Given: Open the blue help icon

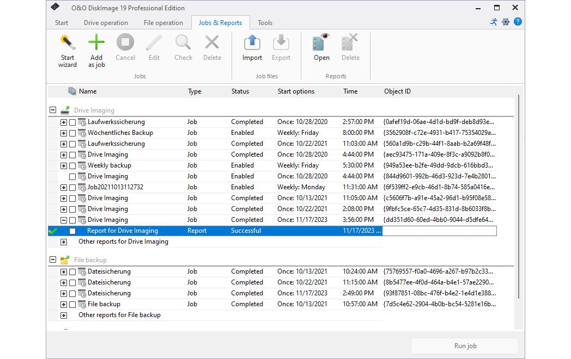Looking at the screenshot, I should [x=518, y=22].
